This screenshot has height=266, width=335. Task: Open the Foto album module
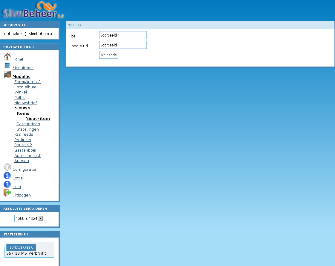tap(25, 87)
